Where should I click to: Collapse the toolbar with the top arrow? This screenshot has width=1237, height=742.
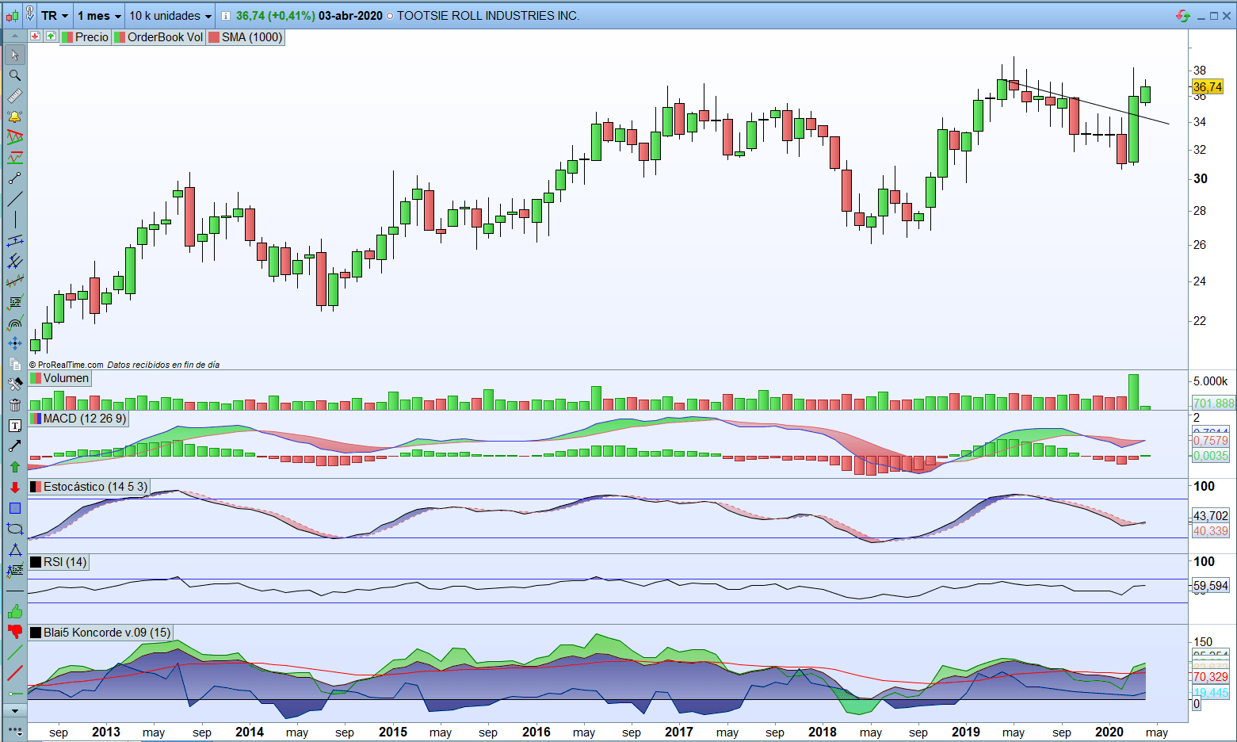[14, 37]
